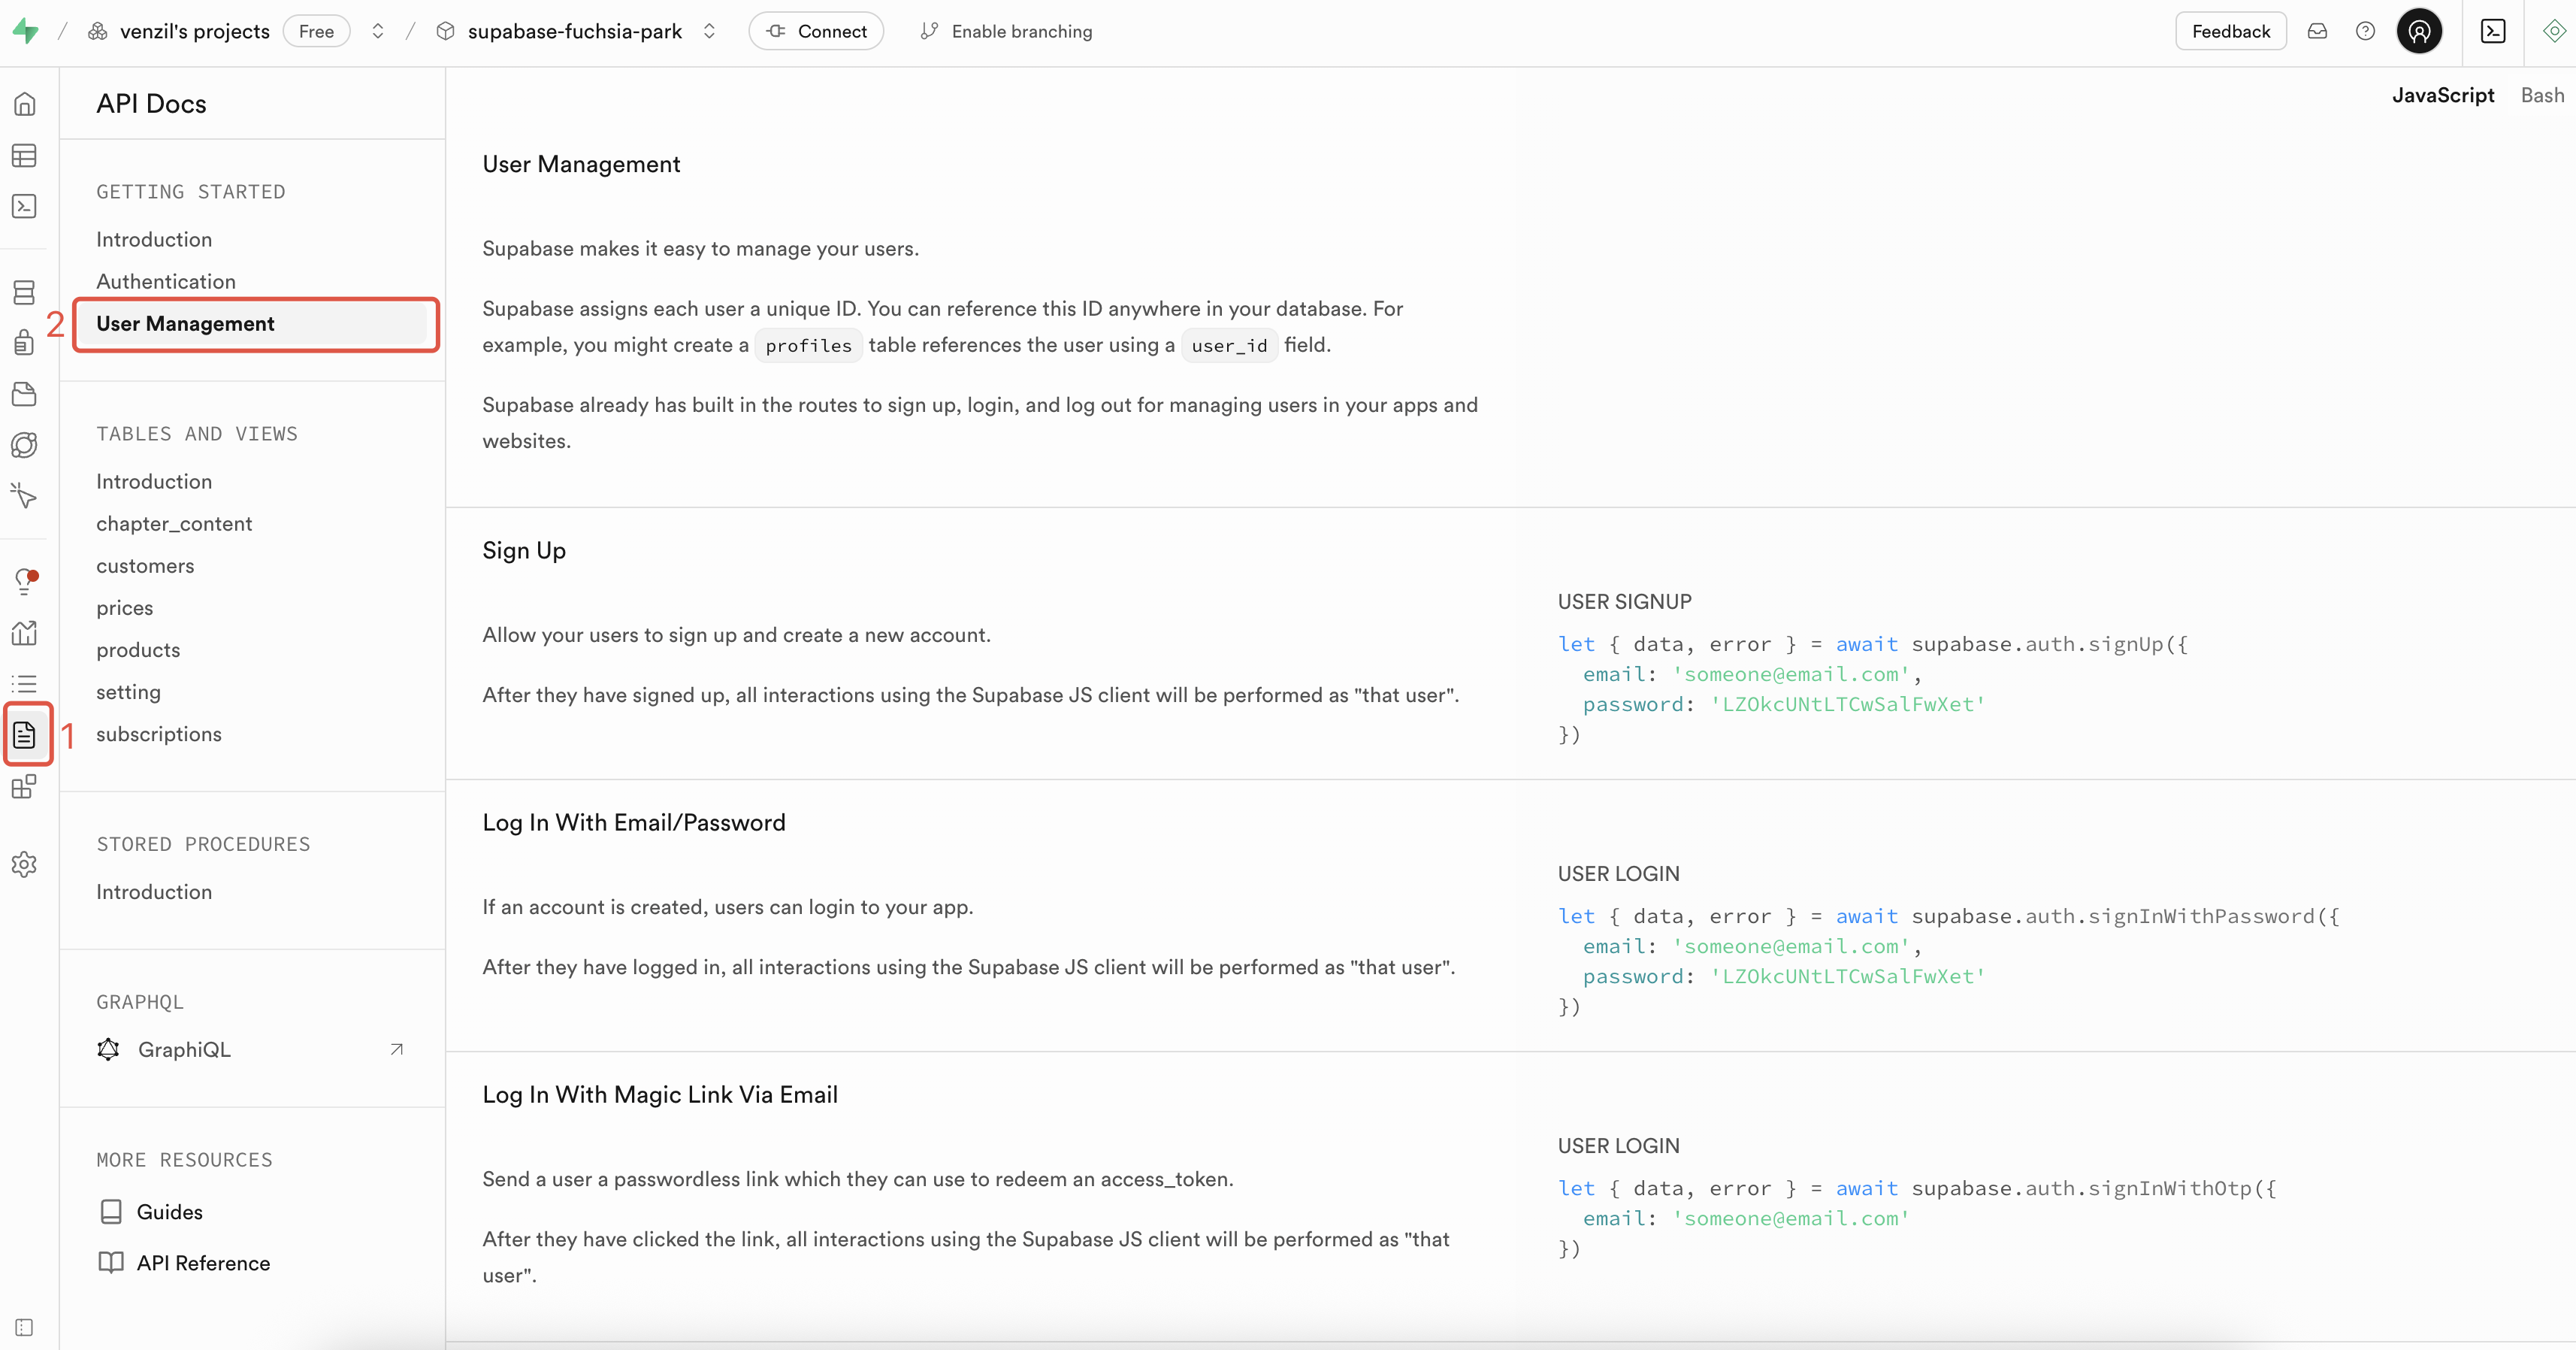This screenshot has width=2576, height=1350.
Task: Switch code examples to Bash
Action: pos(2541,95)
